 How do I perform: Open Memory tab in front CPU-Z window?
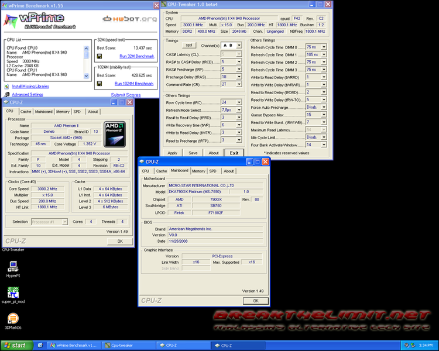(x=198, y=171)
